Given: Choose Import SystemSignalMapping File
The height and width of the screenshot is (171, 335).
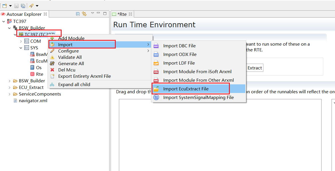Looking at the screenshot, I should [x=198, y=98].
